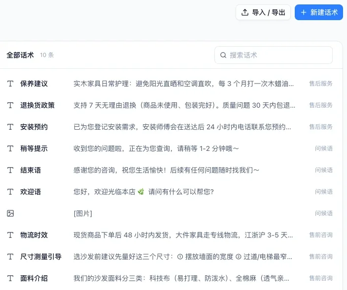Viewport: 347px width, 290px height.
Task: Click the 我们的沙发面料分三类 content preview
Action: point(181,278)
